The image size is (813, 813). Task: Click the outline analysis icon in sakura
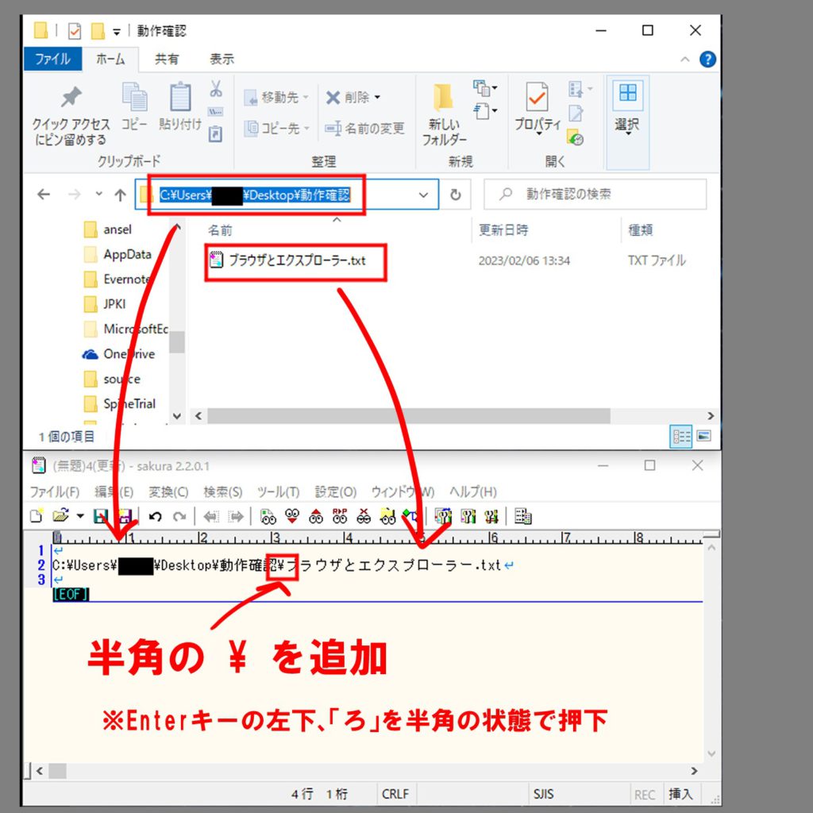(x=411, y=516)
